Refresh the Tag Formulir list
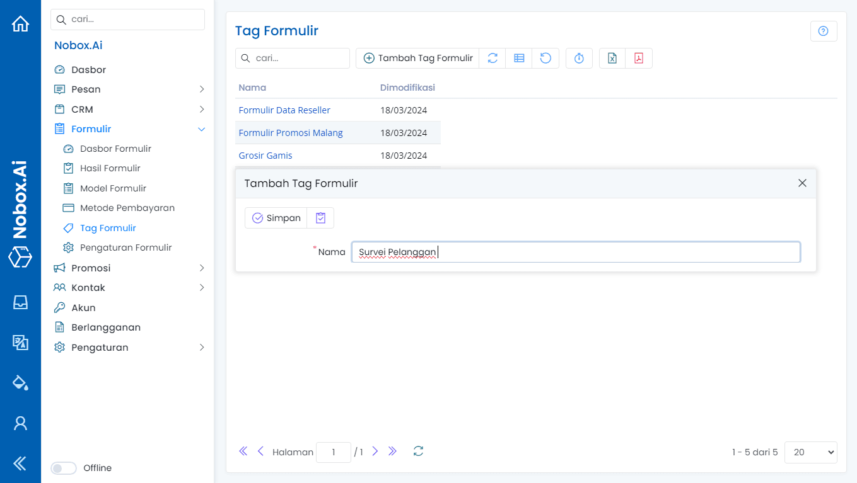The image size is (857, 483). tap(493, 57)
